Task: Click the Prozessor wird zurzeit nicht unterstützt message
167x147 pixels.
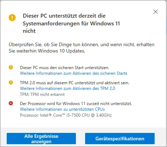Action: pyautogui.click(x=76, y=104)
